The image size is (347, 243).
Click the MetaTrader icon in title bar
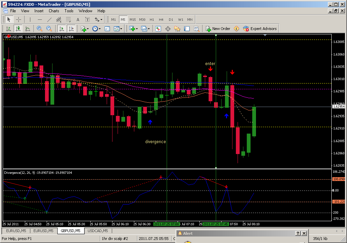click(x=4, y=4)
